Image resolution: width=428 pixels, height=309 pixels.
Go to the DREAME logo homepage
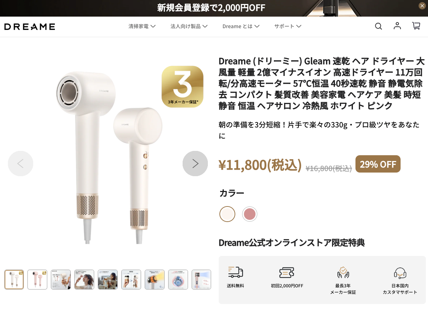pos(30,26)
